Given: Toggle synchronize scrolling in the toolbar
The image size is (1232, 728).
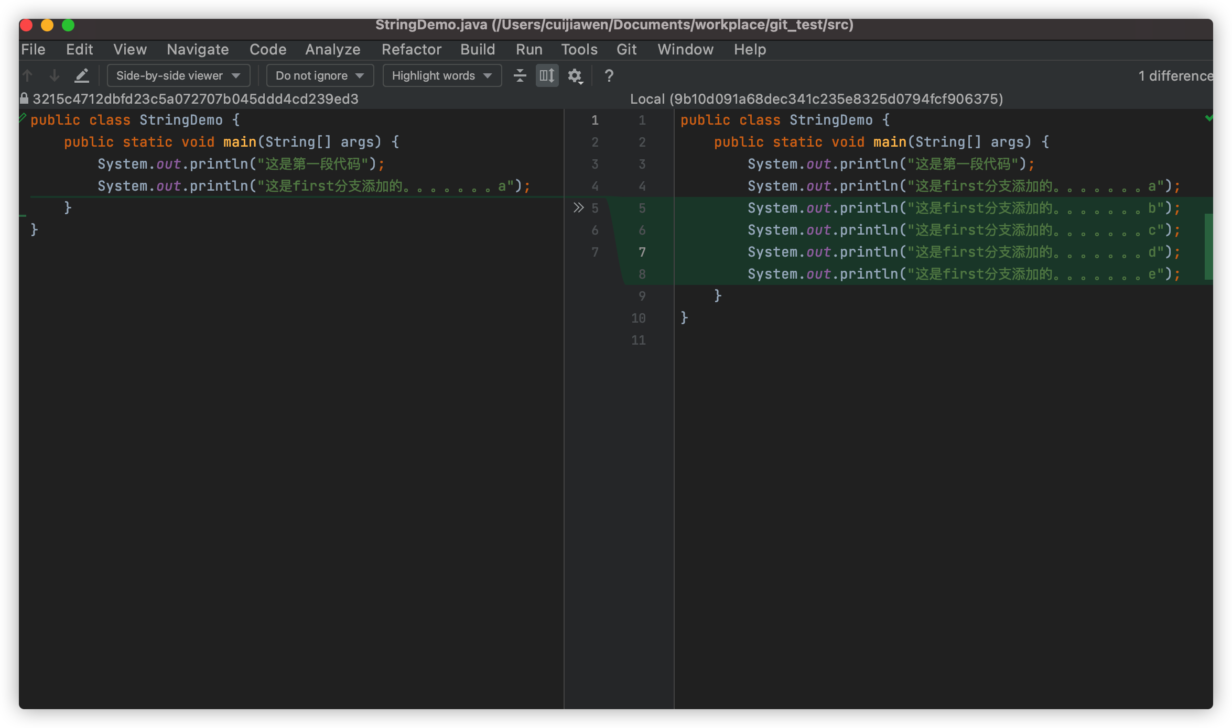Looking at the screenshot, I should tap(546, 75).
